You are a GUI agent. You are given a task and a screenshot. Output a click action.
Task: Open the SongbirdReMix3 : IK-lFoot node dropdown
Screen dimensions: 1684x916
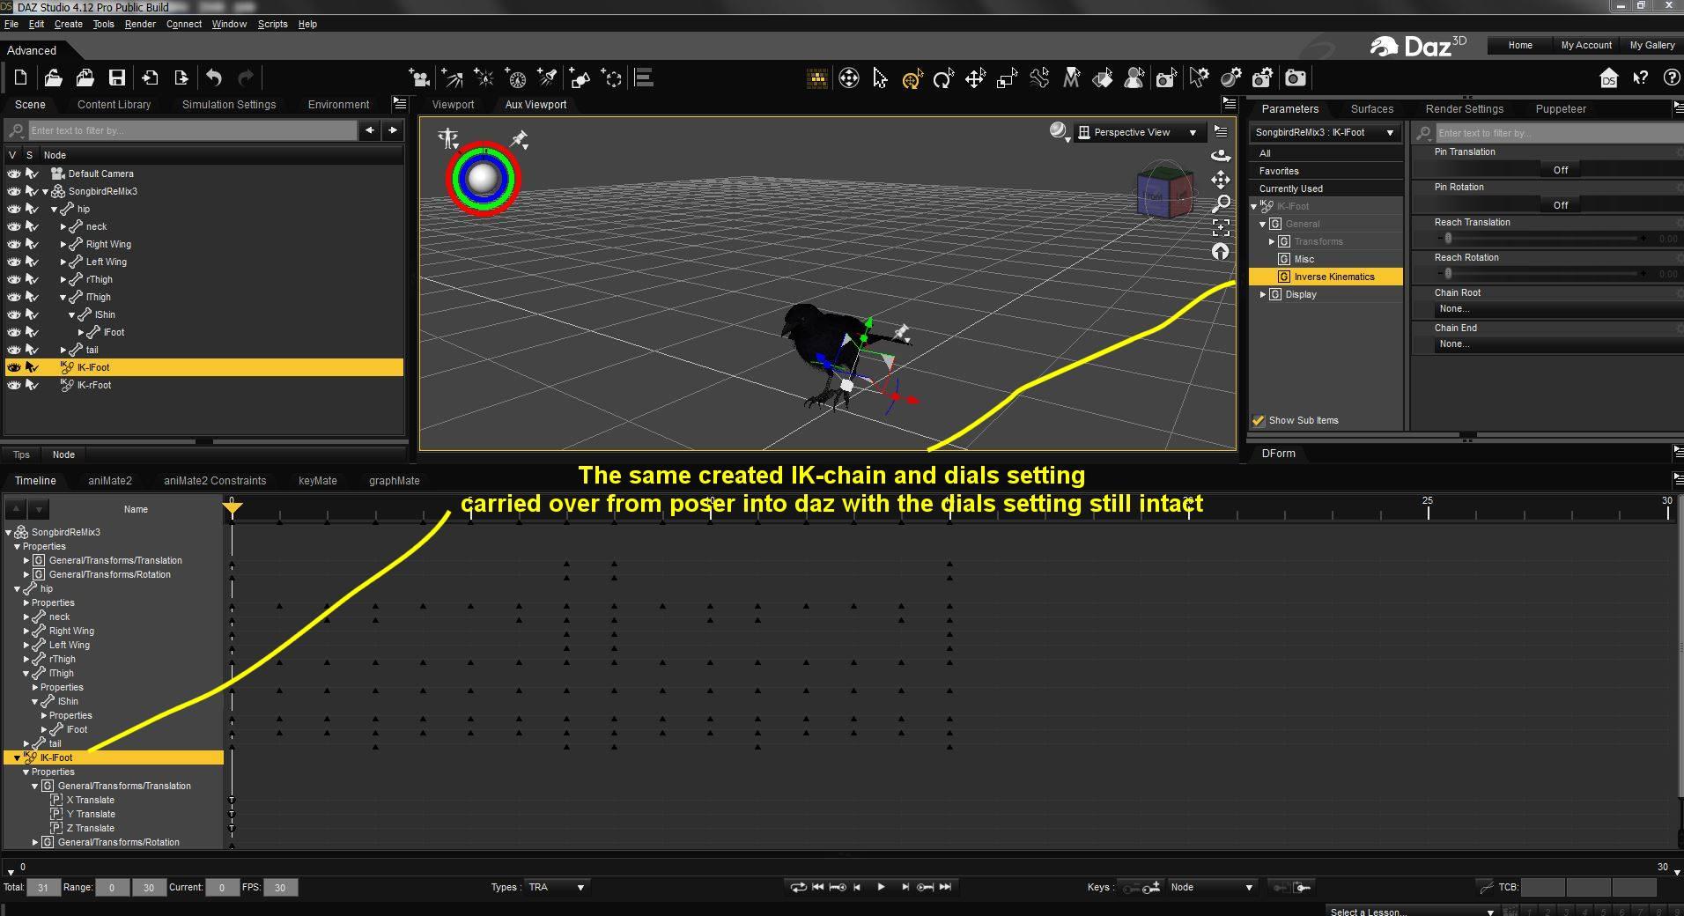point(1326,132)
